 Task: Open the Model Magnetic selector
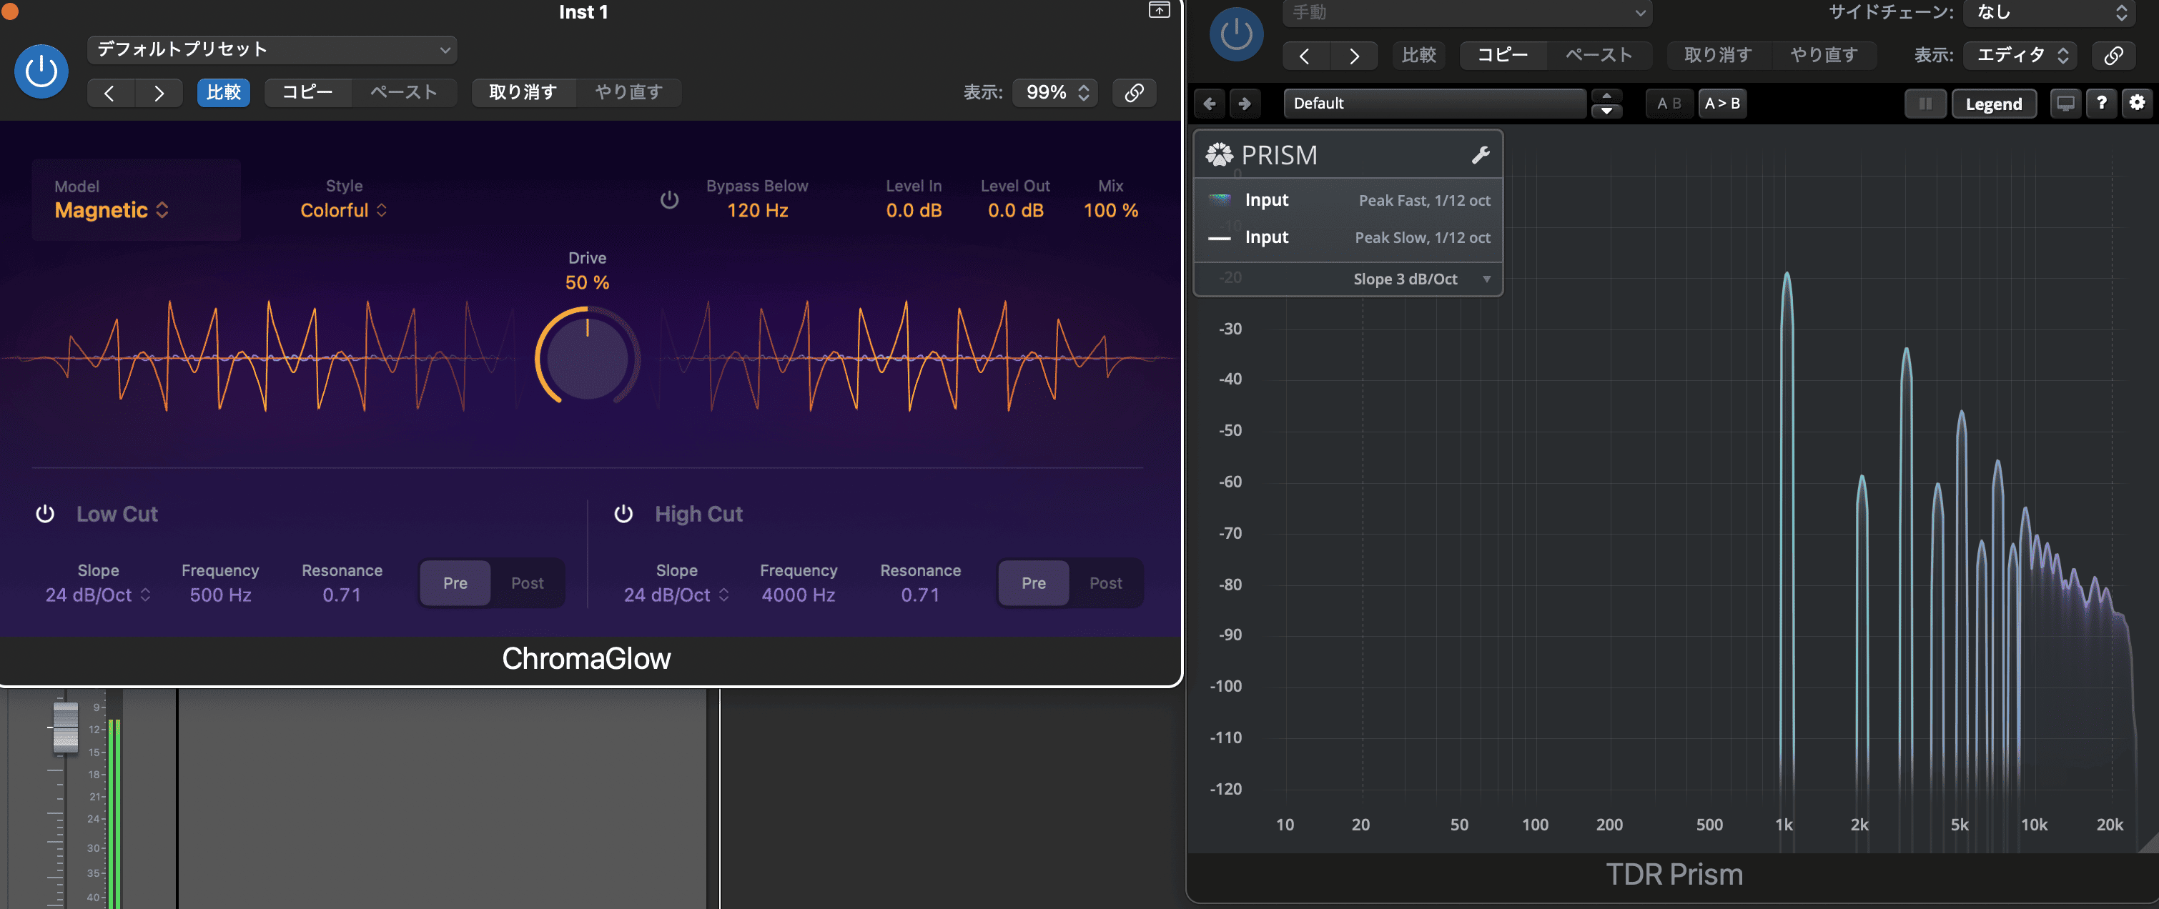[x=112, y=210]
